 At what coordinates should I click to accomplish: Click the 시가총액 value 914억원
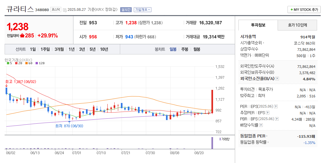[308, 37]
